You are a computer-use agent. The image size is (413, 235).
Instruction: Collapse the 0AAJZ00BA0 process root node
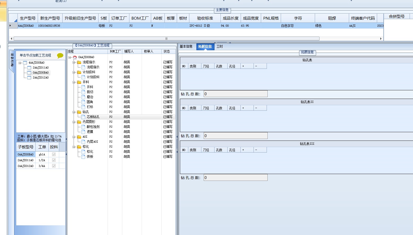click(70, 57)
